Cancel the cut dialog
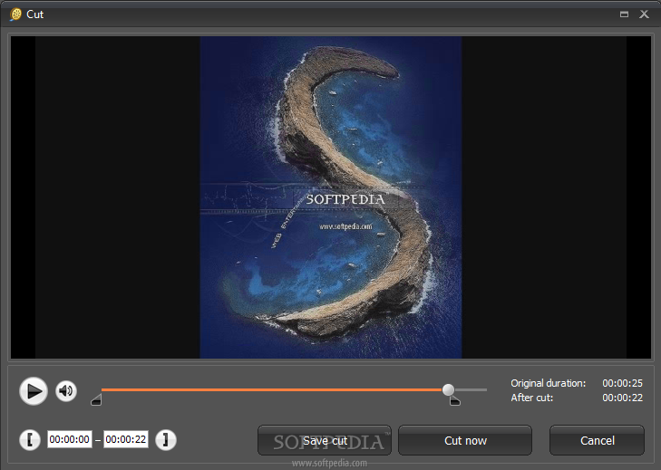The width and height of the screenshot is (661, 470). pos(597,440)
